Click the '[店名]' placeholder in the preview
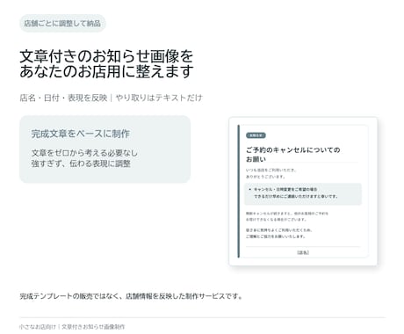This screenshot has height=334, width=404. pos(303,252)
